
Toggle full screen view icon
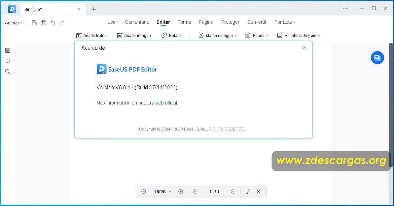click(248, 191)
